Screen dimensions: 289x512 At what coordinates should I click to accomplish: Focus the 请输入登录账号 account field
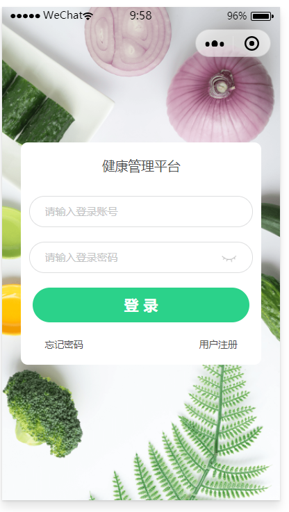(x=141, y=212)
